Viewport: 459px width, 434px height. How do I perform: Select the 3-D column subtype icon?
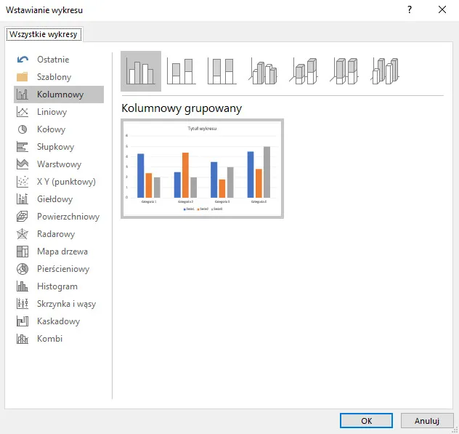(x=386, y=71)
